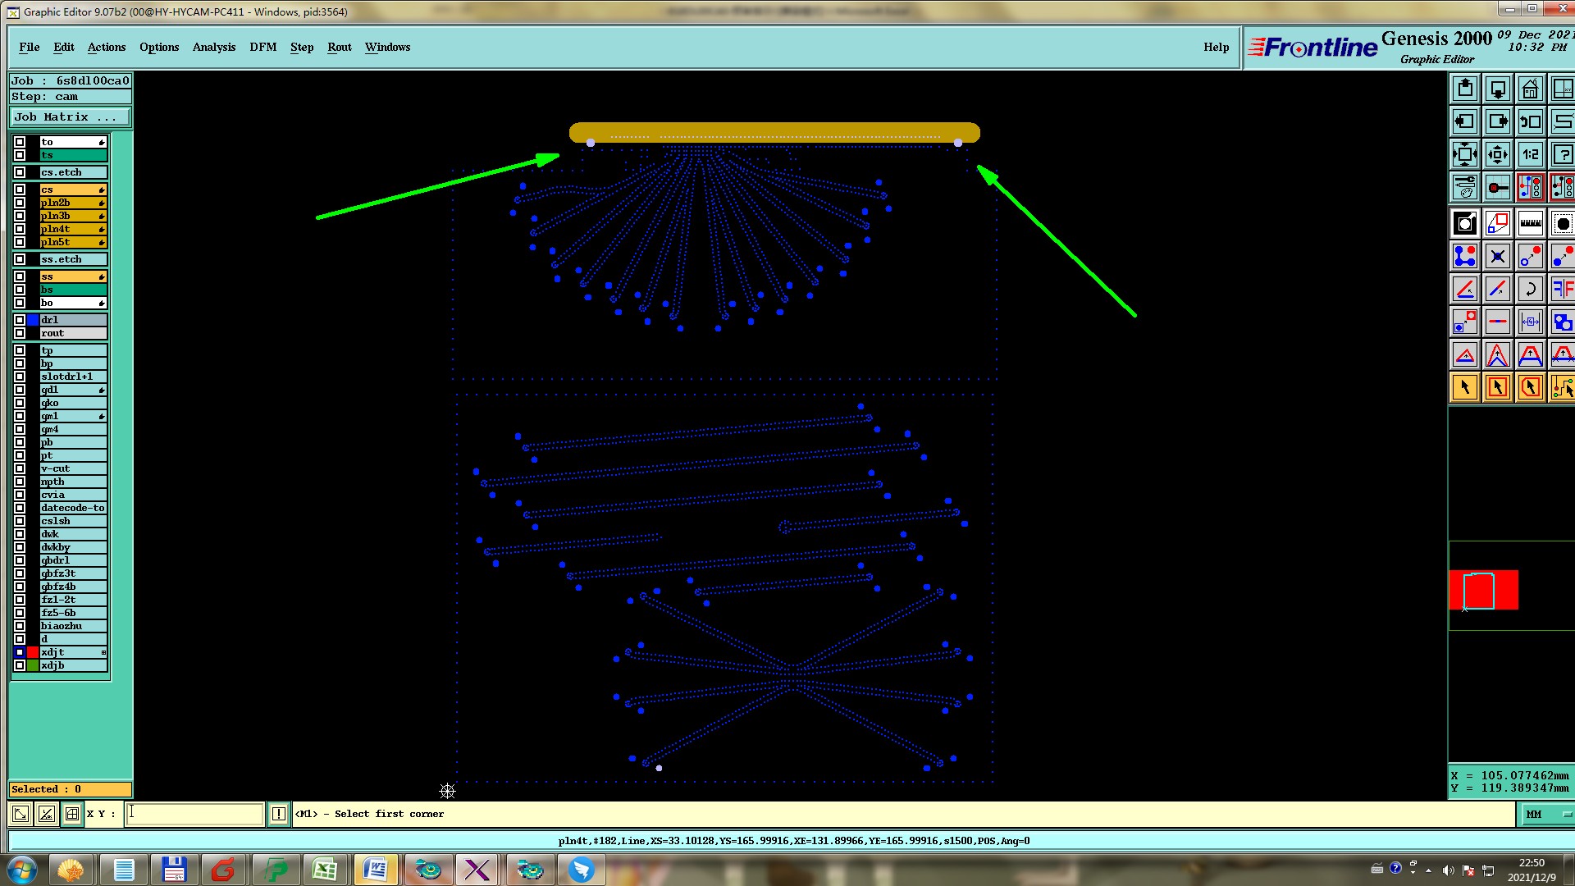Click the wrench and palette settings icon
This screenshot has width=1575, height=886.
(x=1465, y=187)
